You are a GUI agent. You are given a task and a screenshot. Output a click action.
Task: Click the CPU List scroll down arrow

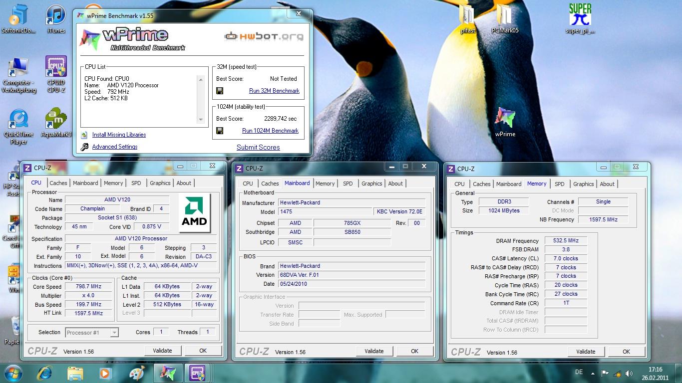click(201, 119)
